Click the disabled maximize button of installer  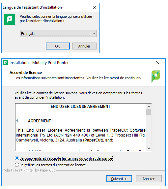click(x=143, y=63)
